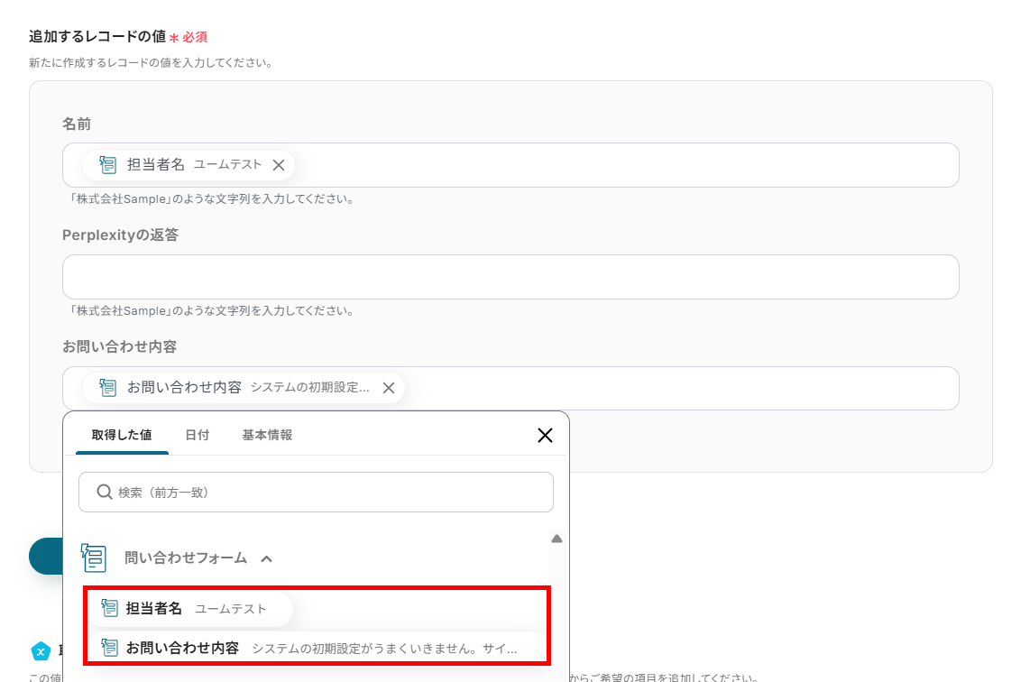This screenshot has width=1021, height=682.
Task: Switch to the 取得した値 tab
Action: [x=121, y=434]
